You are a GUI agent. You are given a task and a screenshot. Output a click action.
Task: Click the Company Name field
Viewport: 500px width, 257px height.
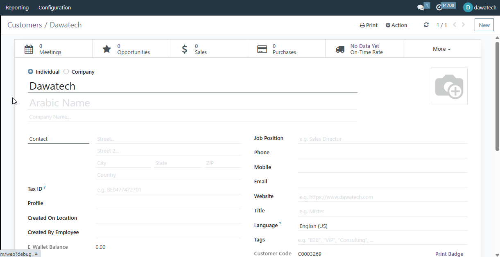click(x=193, y=117)
